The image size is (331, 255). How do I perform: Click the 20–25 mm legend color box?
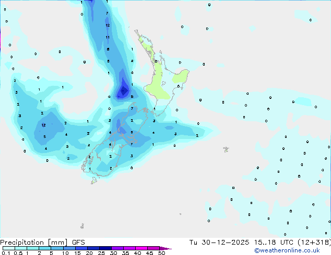pos(93,248)
